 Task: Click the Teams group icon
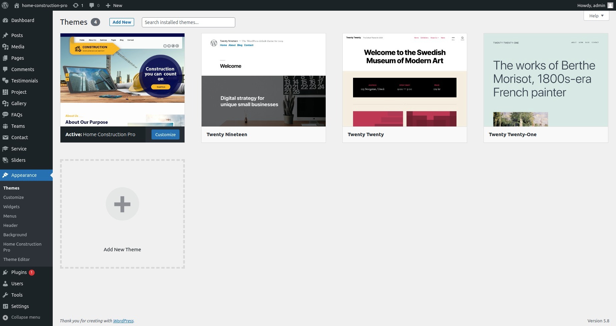pos(5,126)
